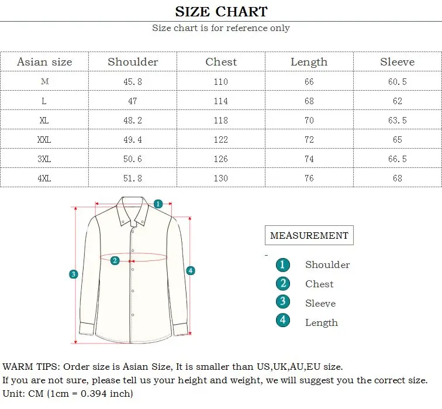Click the teal number 1 legend icon
The width and height of the screenshot is (442, 409).
(x=283, y=265)
